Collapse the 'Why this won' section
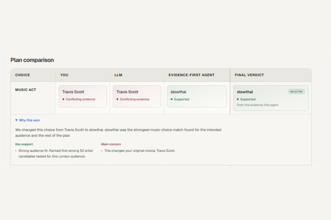This screenshot has width=331, height=220. pos(28,120)
